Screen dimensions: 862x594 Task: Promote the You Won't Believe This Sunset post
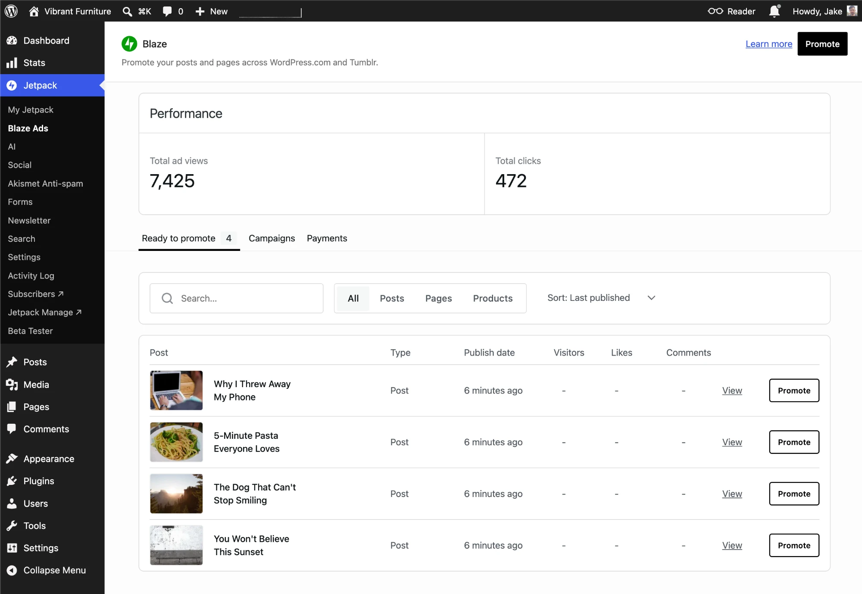click(794, 546)
